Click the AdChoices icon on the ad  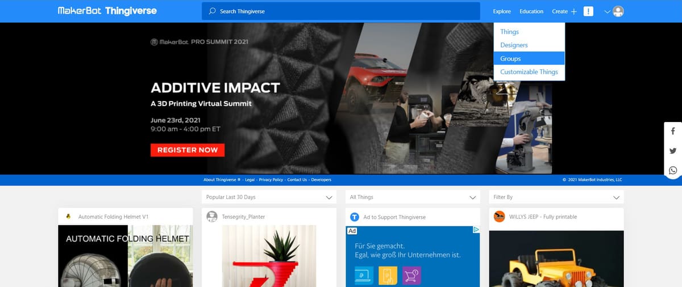(x=476, y=230)
